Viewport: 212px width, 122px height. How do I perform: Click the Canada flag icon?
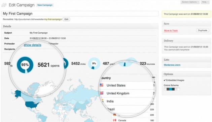(114, 120)
